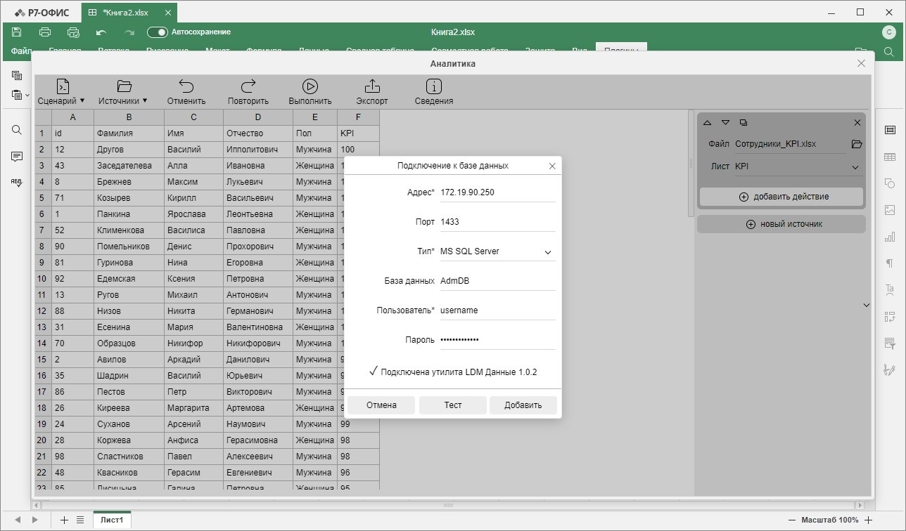906x531 pixels.
Task: Open the cell settings sidebar icon
Action: (x=890, y=130)
